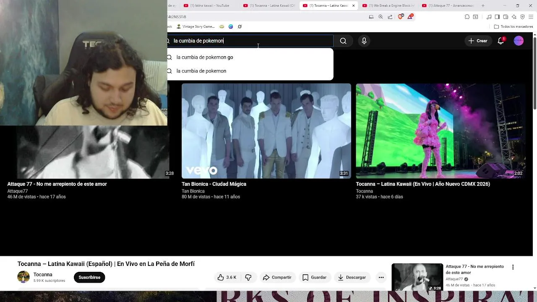Click the Tan Bionica channel name

[x=193, y=191]
